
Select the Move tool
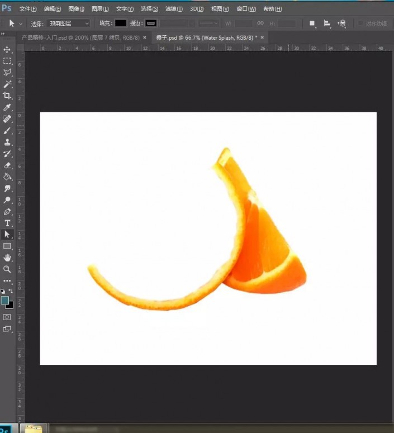coord(7,50)
